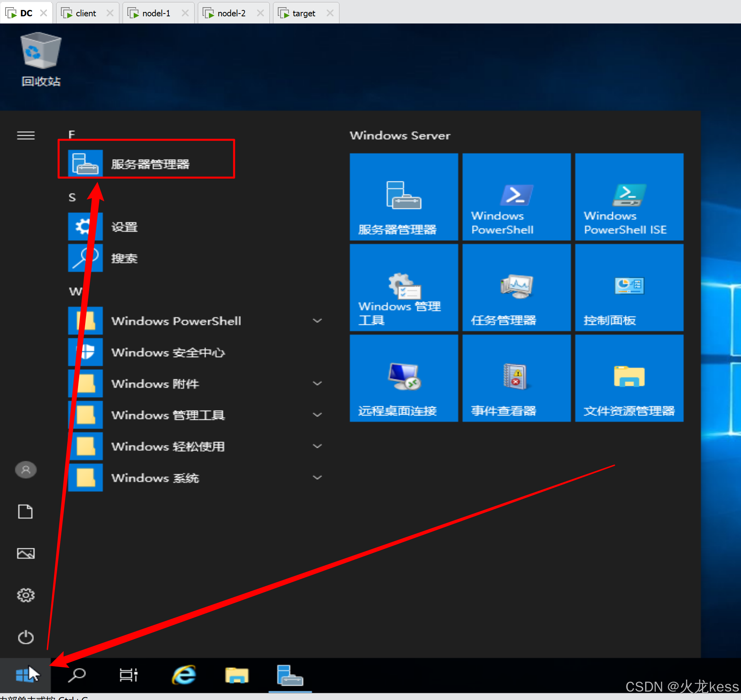Click the Start button on taskbar
Image resolution: width=741 pixels, height=700 pixels.
(25, 675)
